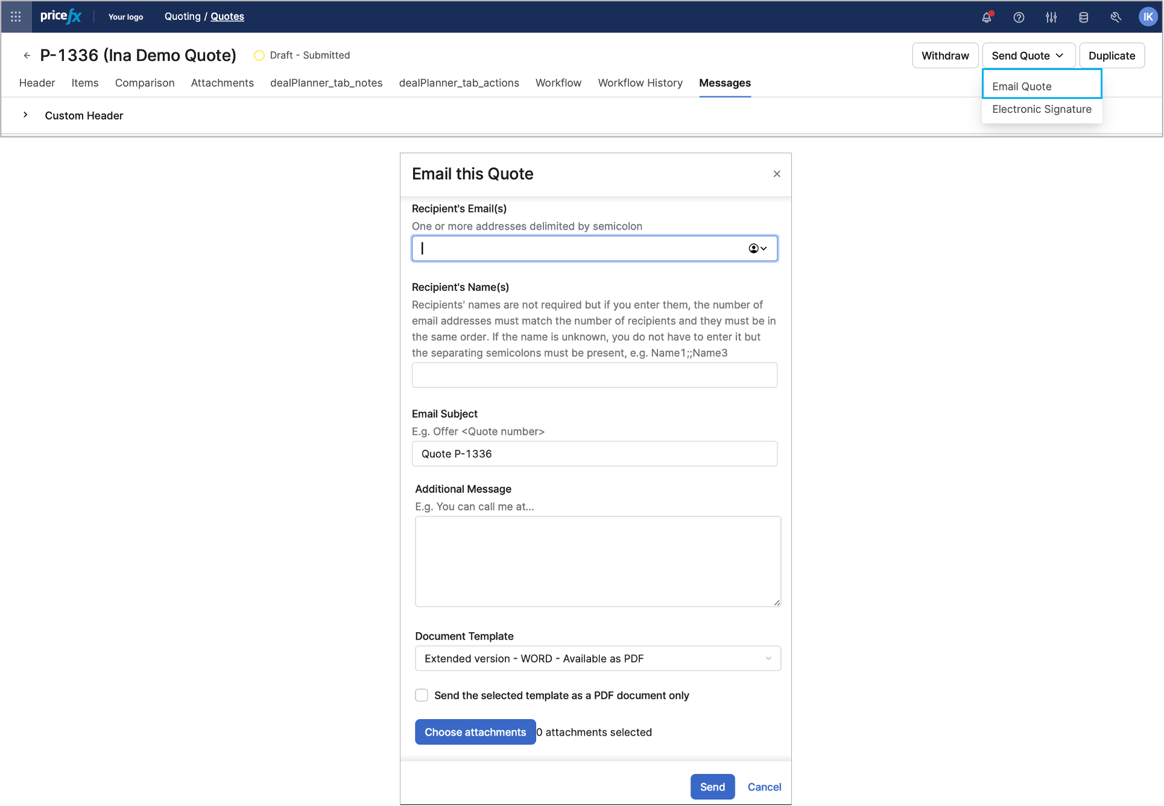Expand the Custom Header section
The image size is (1164, 806).
click(x=25, y=115)
